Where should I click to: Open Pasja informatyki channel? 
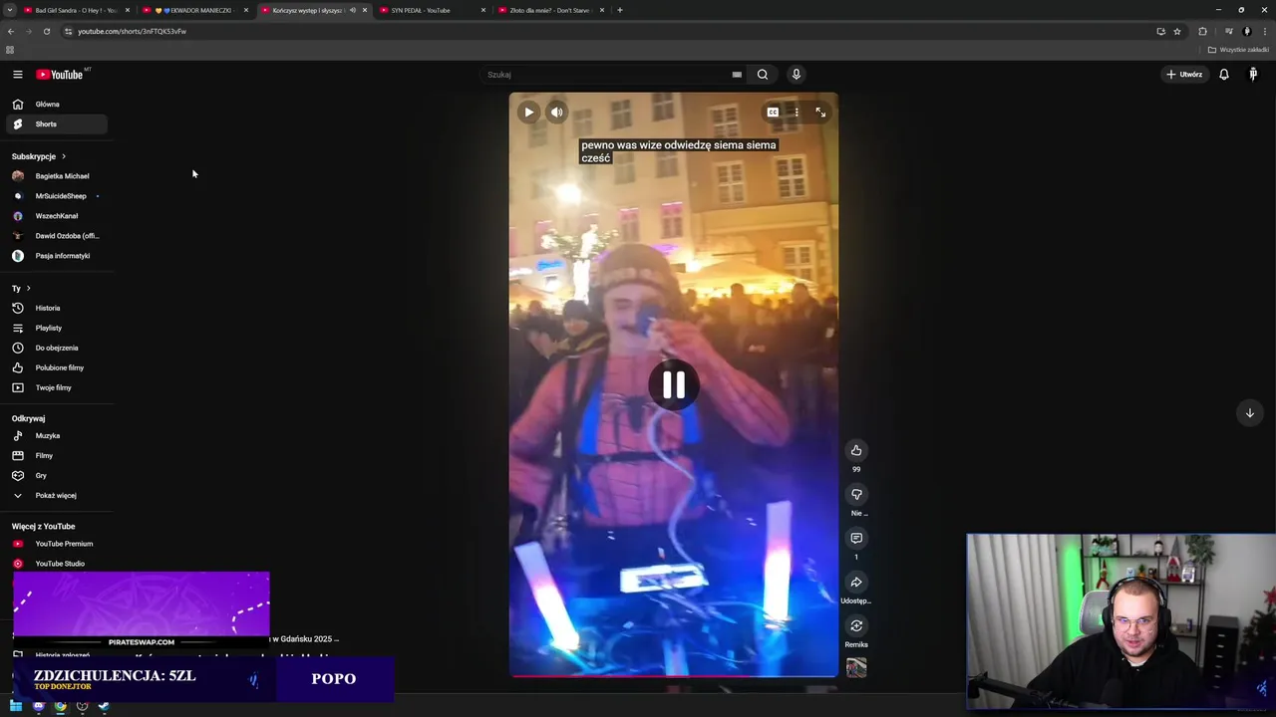[x=56, y=256]
